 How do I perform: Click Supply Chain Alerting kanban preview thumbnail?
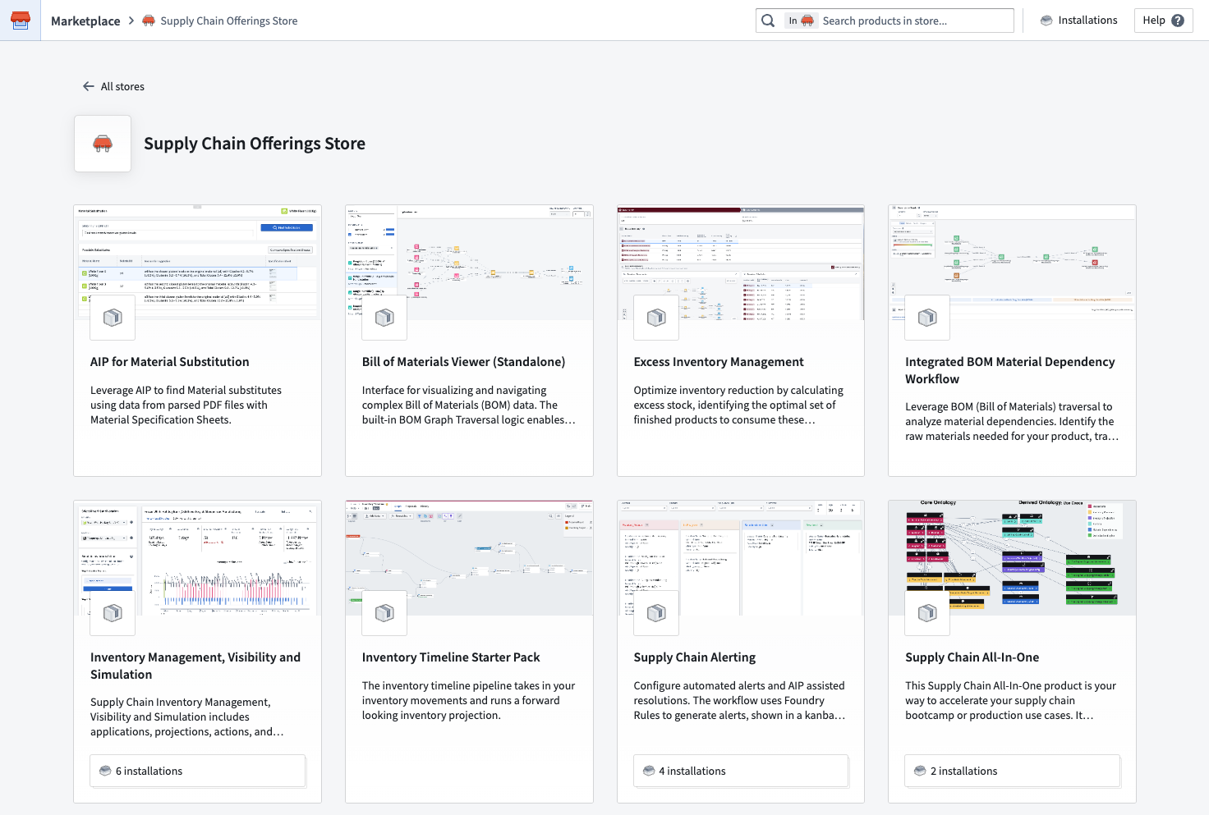click(x=741, y=558)
